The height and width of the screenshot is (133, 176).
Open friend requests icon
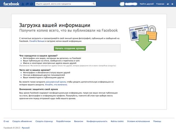(23, 4)
